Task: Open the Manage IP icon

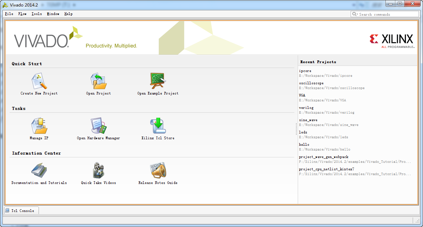Action: pos(39,126)
